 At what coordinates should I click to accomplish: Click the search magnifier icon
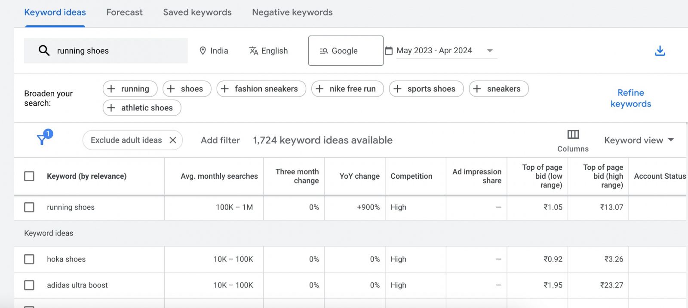(44, 51)
